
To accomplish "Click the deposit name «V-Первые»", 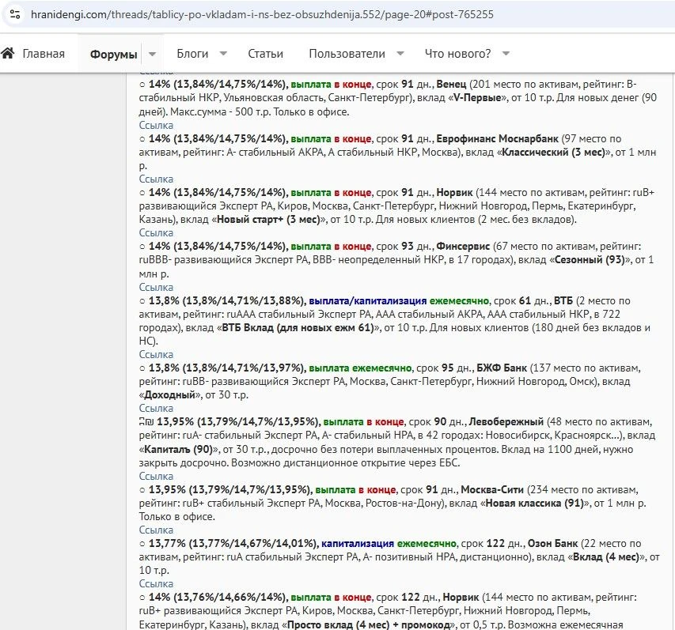I will [x=477, y=97].
